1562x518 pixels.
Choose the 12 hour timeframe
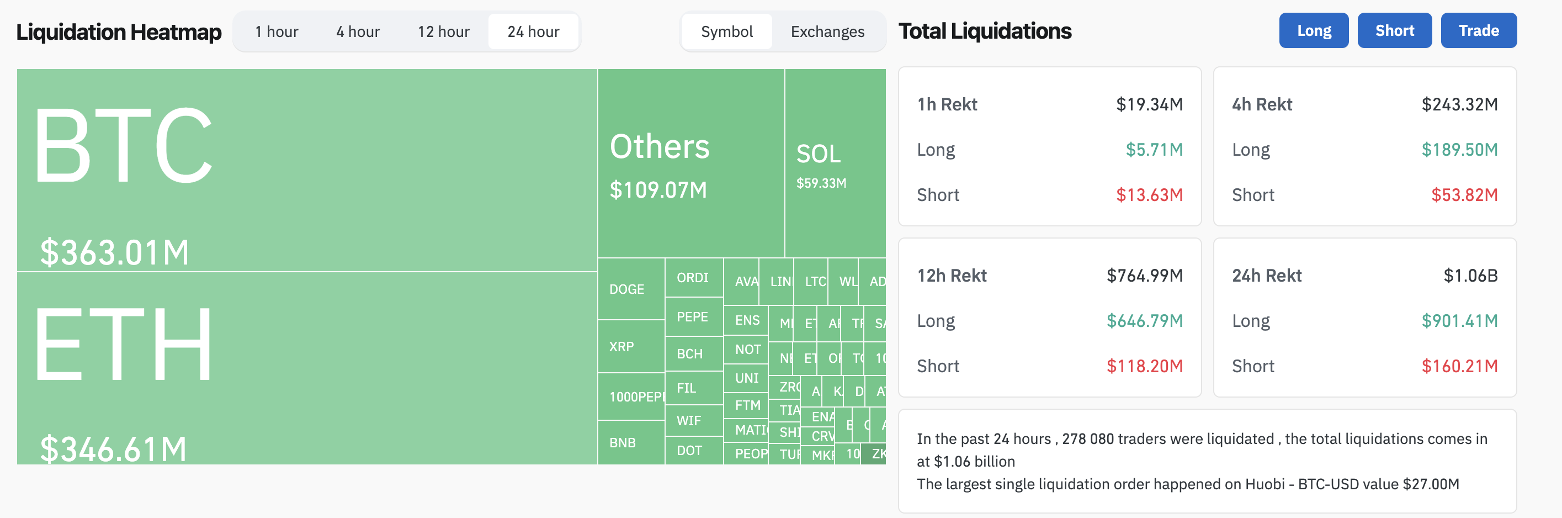coord(443,31)
